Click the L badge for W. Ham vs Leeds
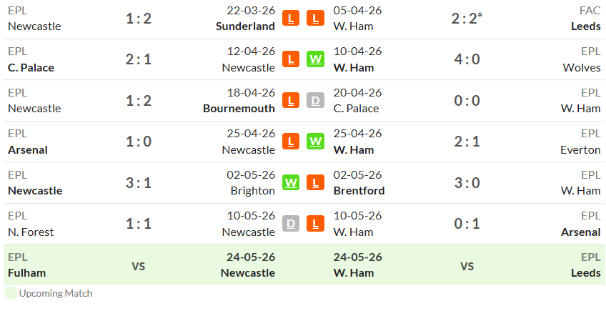Screen dimensions: 606x311 (315, 18)
